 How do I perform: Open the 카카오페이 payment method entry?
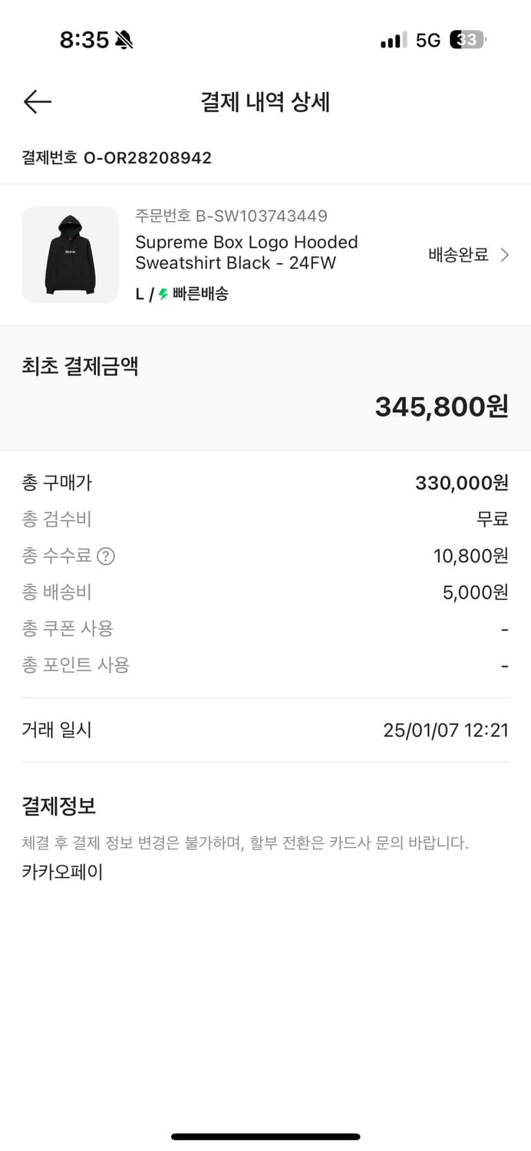tap(61, 871)
